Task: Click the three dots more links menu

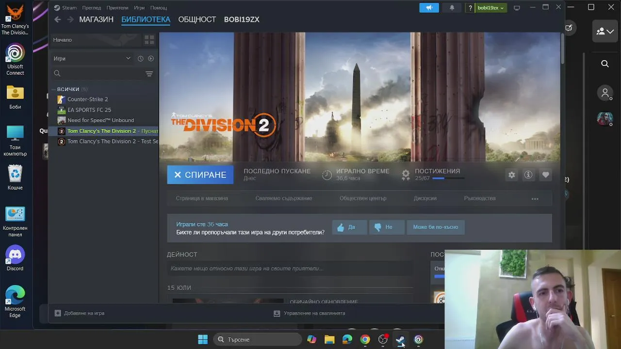Action: pos(535,199)
